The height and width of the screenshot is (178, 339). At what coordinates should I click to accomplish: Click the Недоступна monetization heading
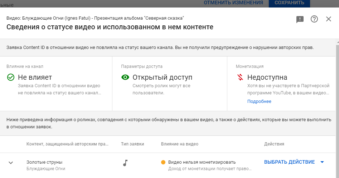click(x=267, y=77)
